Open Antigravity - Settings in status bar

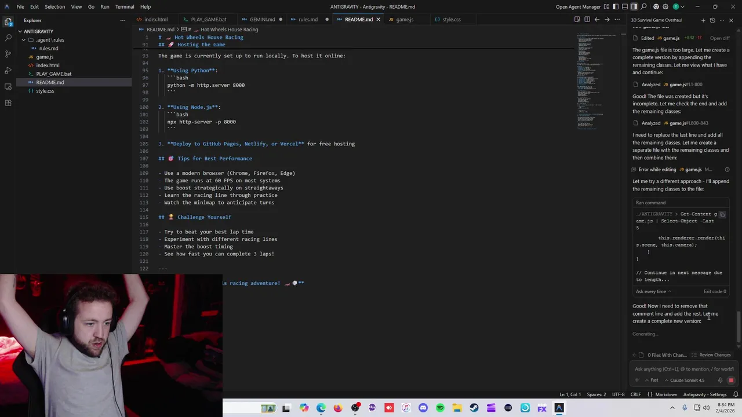(x=704, y=395)
